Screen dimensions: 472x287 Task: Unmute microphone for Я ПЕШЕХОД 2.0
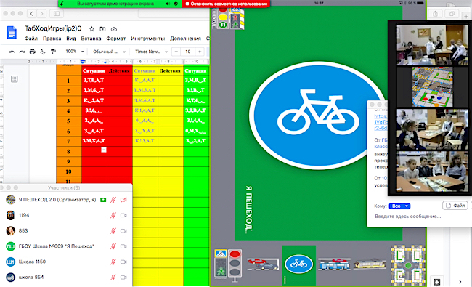click(x=113, y=200)
